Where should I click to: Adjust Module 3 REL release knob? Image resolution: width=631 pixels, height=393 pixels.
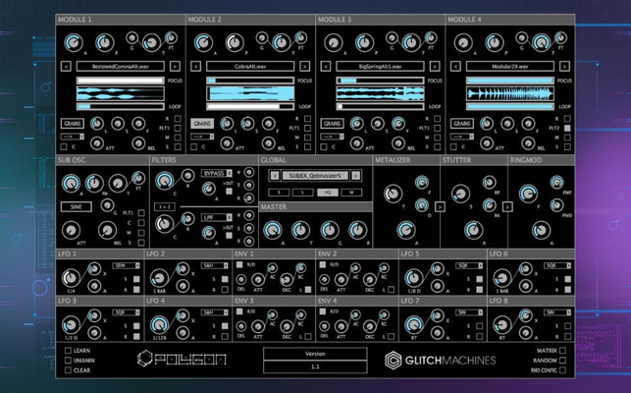point(398,143)
